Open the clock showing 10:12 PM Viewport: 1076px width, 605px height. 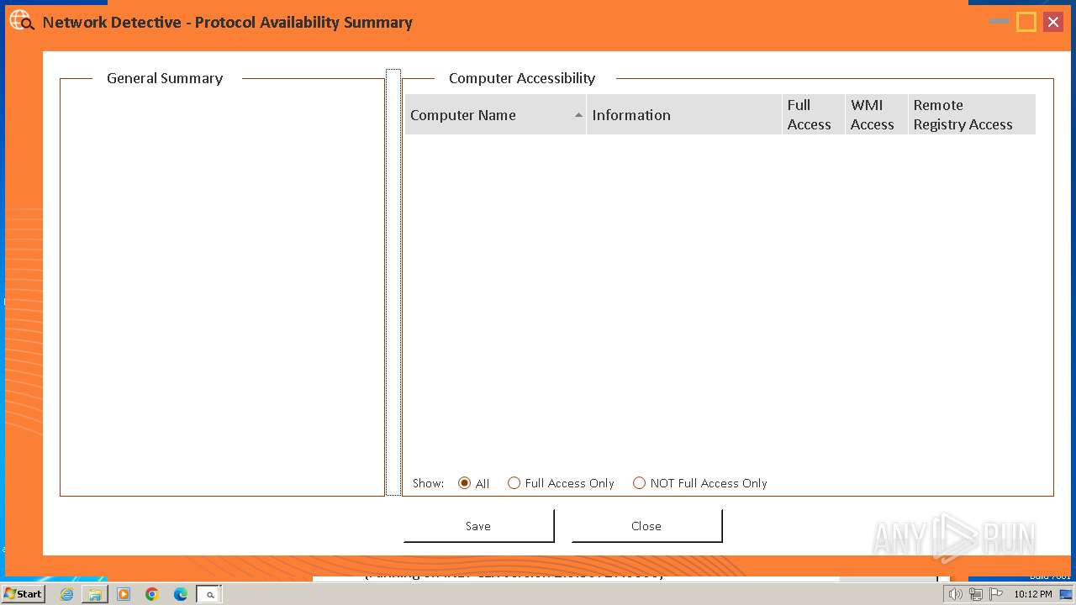(x=1033, y=594)
